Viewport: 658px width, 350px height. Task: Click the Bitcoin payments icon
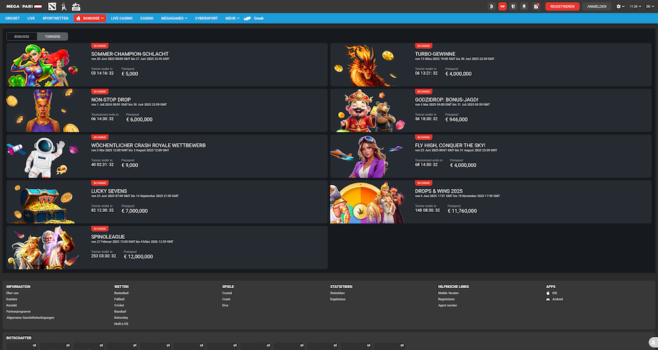pos(492,7)
